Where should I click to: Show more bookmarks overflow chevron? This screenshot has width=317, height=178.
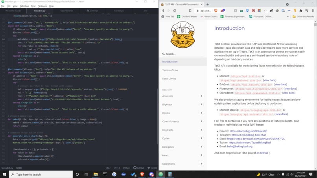click(x=288, y=17)
